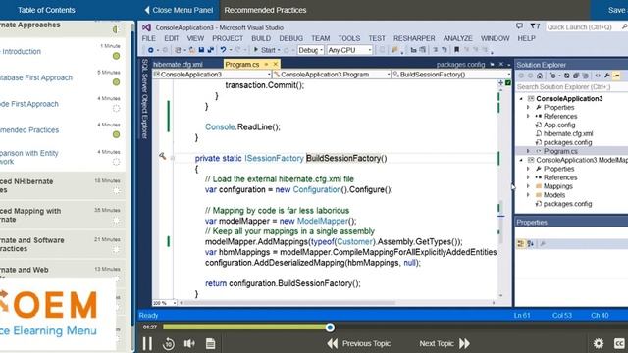Open the Any CPU platform dropdown
The image size is (628, 353).
(349, 50)
